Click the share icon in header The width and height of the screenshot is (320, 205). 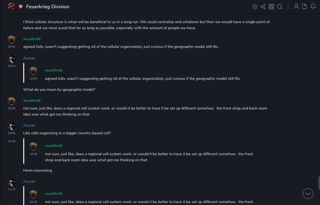coord(263,7)
